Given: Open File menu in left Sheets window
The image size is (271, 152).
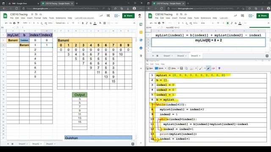Looking at the screenshot, I should [11, 18].
